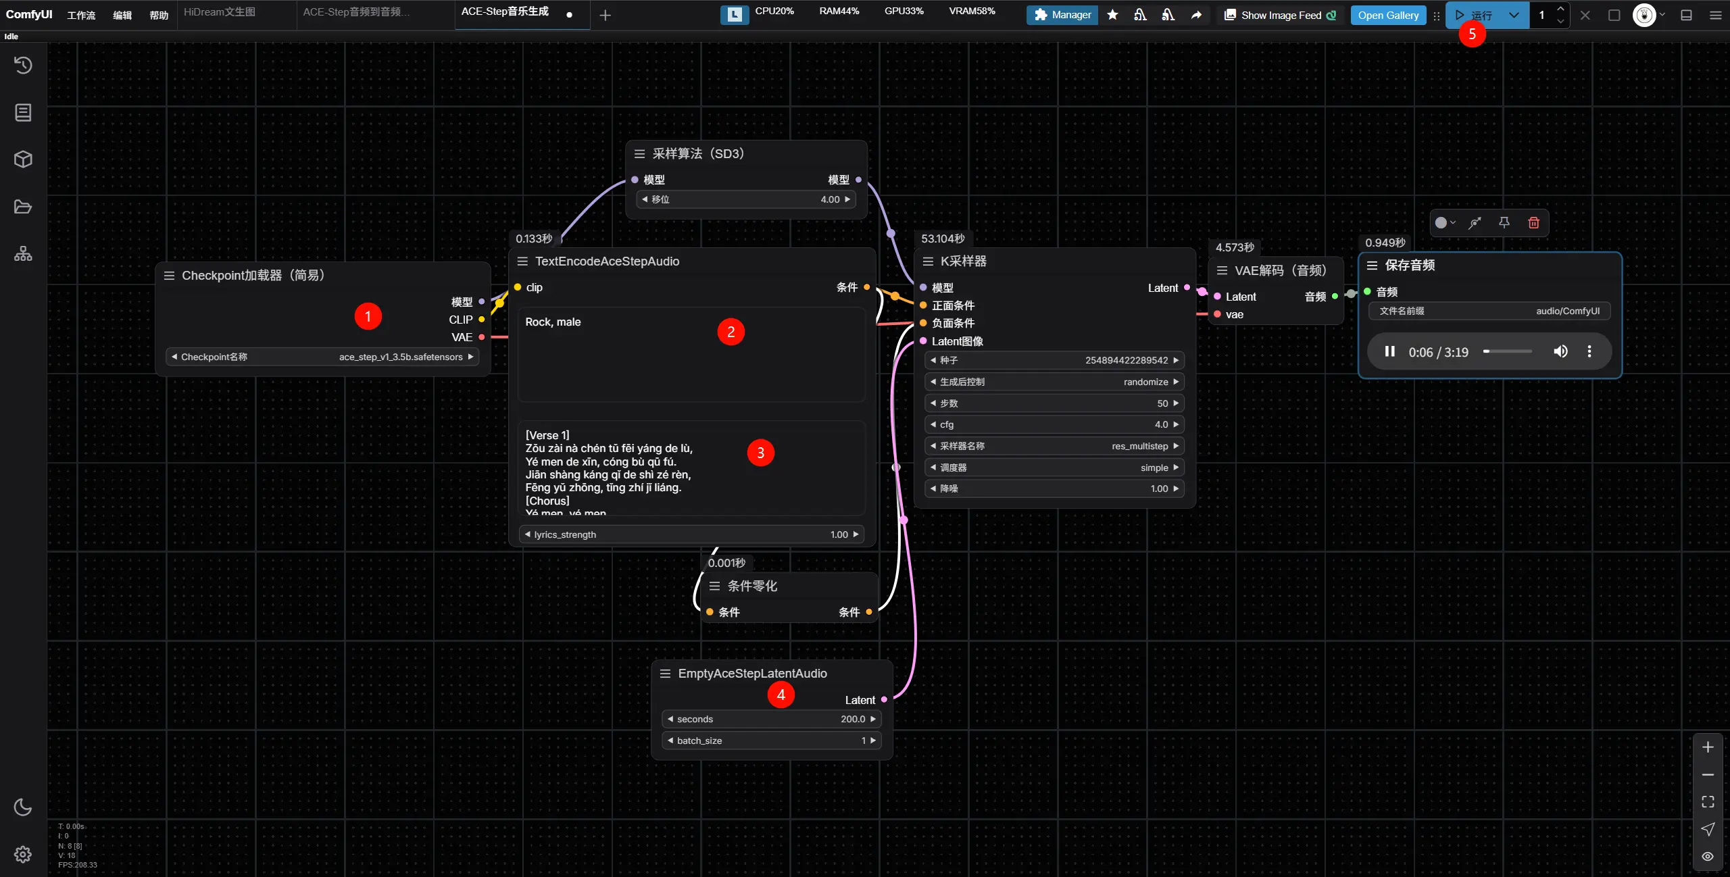Toggle link visibility eye icon

pyautogui.click(x=1708, y=856)
